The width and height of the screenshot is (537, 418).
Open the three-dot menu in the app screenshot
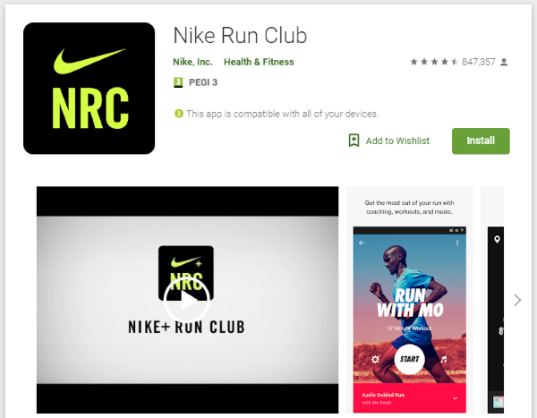(x=457, y=243)
